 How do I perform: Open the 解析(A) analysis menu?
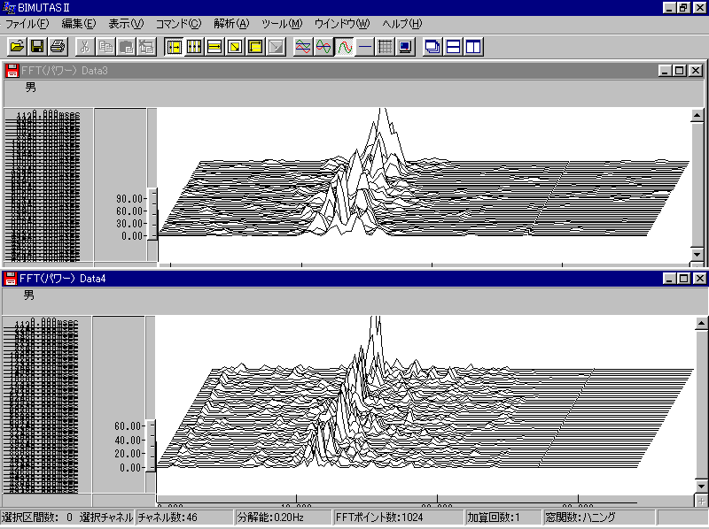pos(231,23)
